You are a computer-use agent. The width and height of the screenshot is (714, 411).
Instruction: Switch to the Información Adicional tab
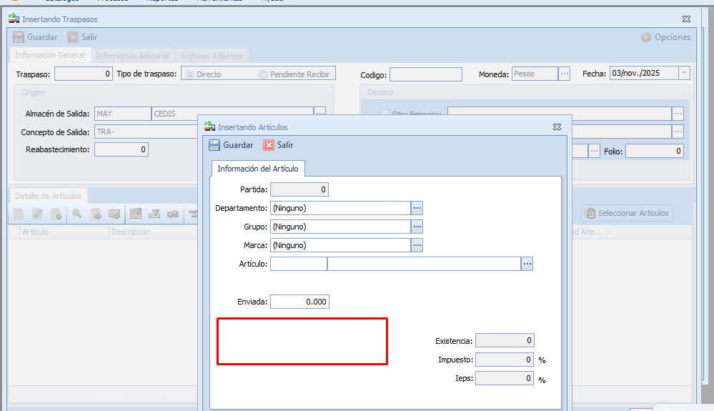(132, 56)
